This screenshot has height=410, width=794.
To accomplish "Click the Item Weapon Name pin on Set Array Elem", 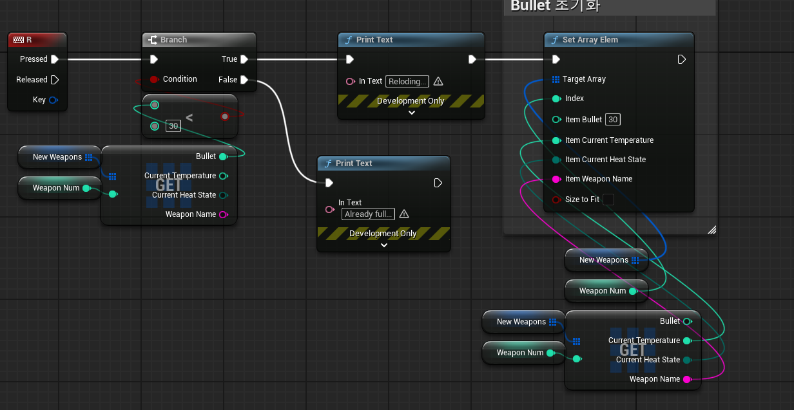I will pos(556,179).
